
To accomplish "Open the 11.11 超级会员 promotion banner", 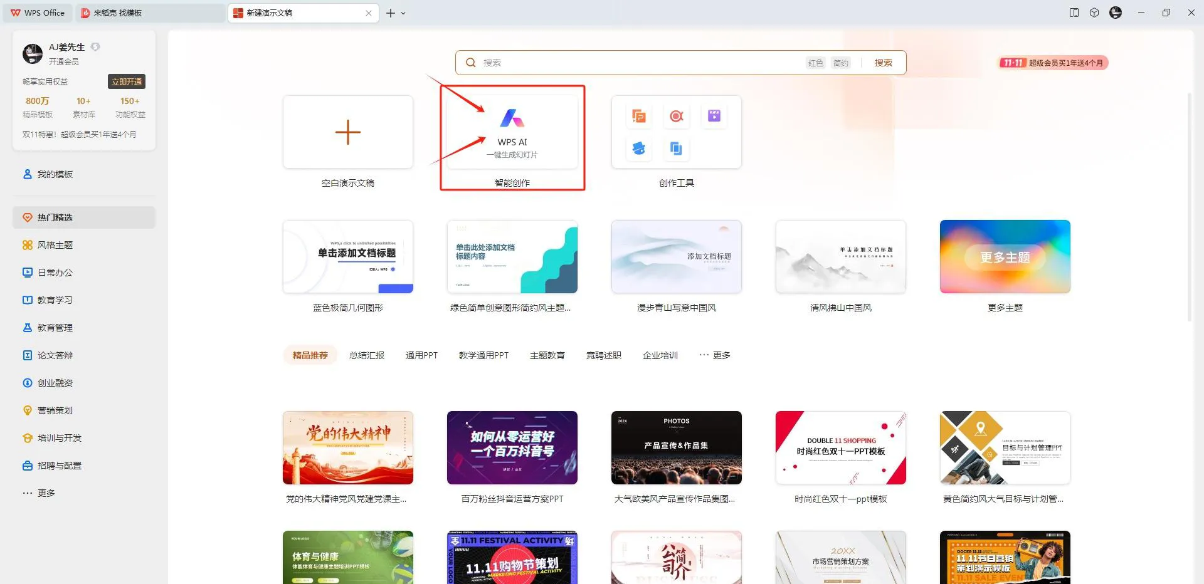I will [1053, 63].
